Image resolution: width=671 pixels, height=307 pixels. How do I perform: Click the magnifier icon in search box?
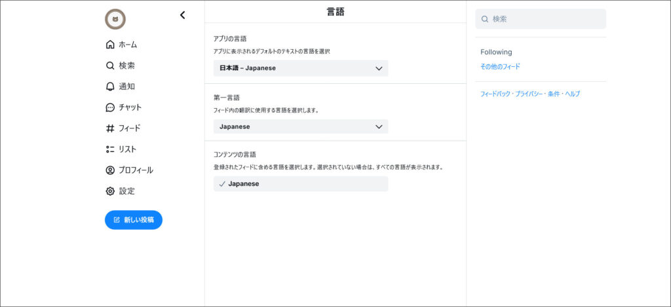[x=485, y=19]
